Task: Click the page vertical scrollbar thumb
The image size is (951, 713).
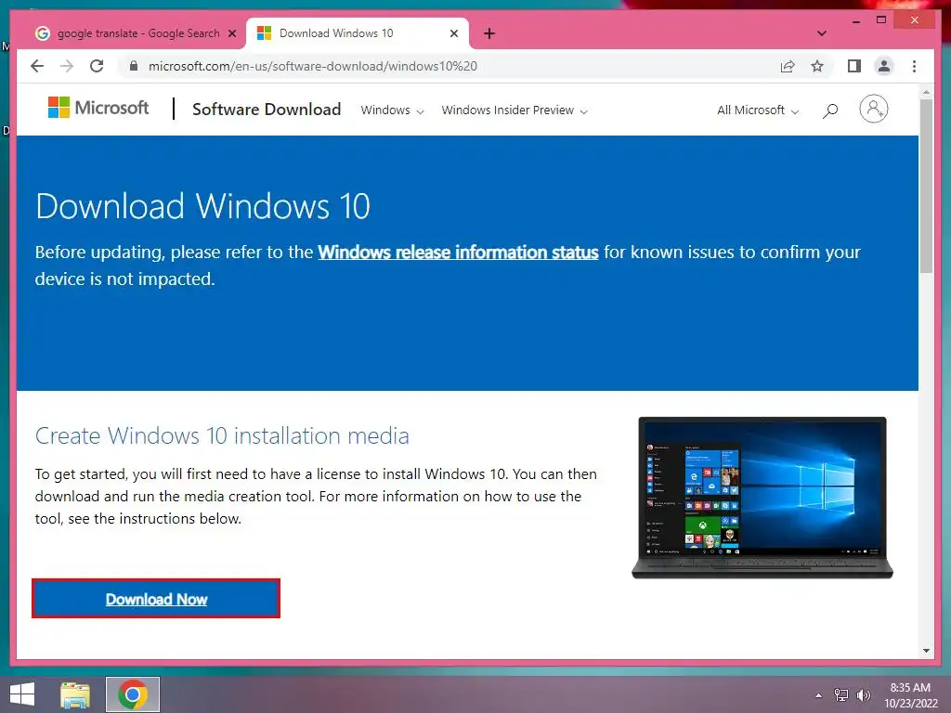Action: pos(926,185)
